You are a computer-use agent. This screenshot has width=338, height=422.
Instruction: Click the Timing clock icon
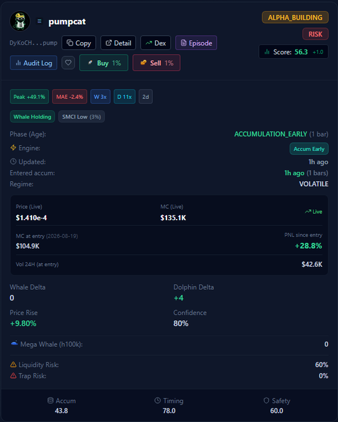pyautogui.click(x=158, y=400)
